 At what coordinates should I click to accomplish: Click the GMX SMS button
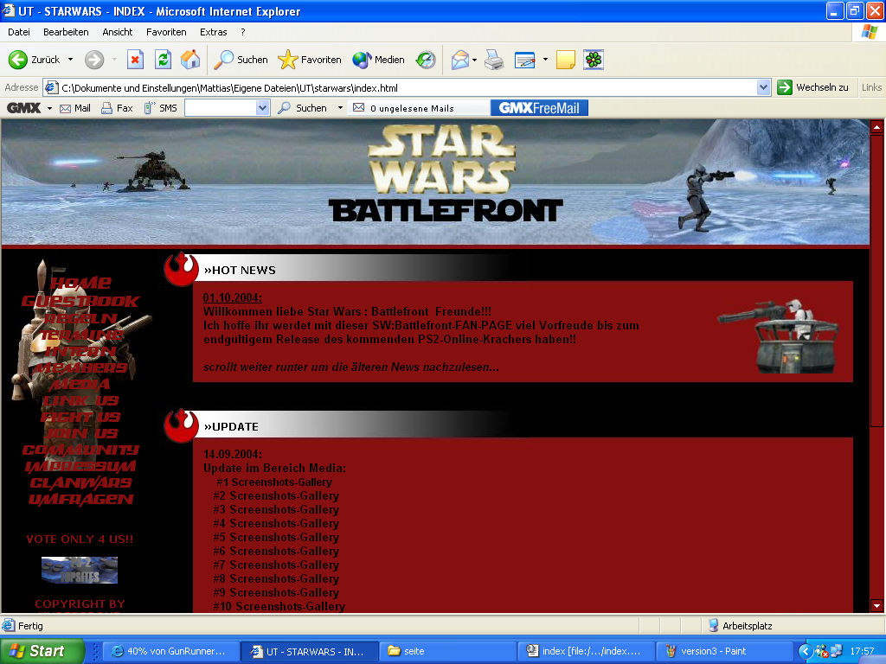(160, 108)
